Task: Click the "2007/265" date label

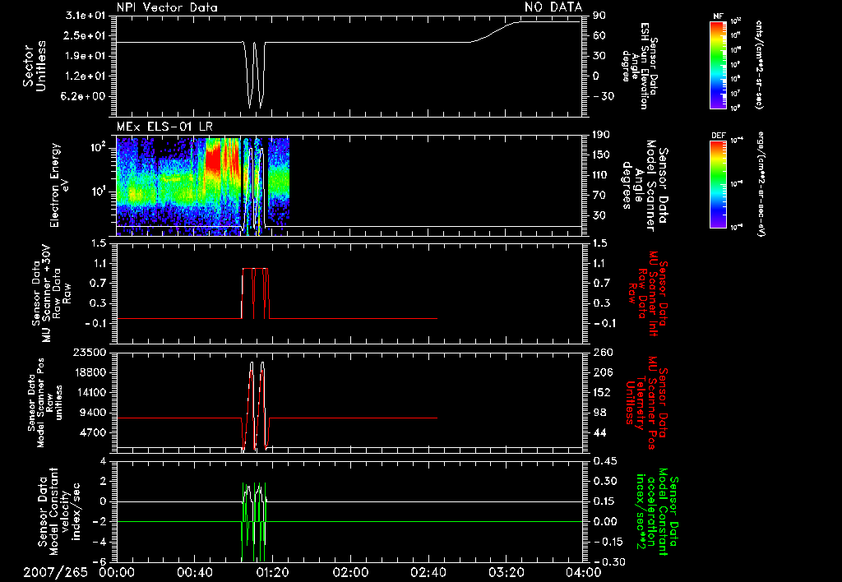Action: (55, 572)
